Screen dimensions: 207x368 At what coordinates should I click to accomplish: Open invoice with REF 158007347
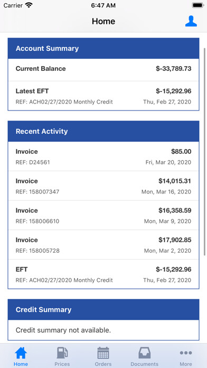[x=103, y=186]
